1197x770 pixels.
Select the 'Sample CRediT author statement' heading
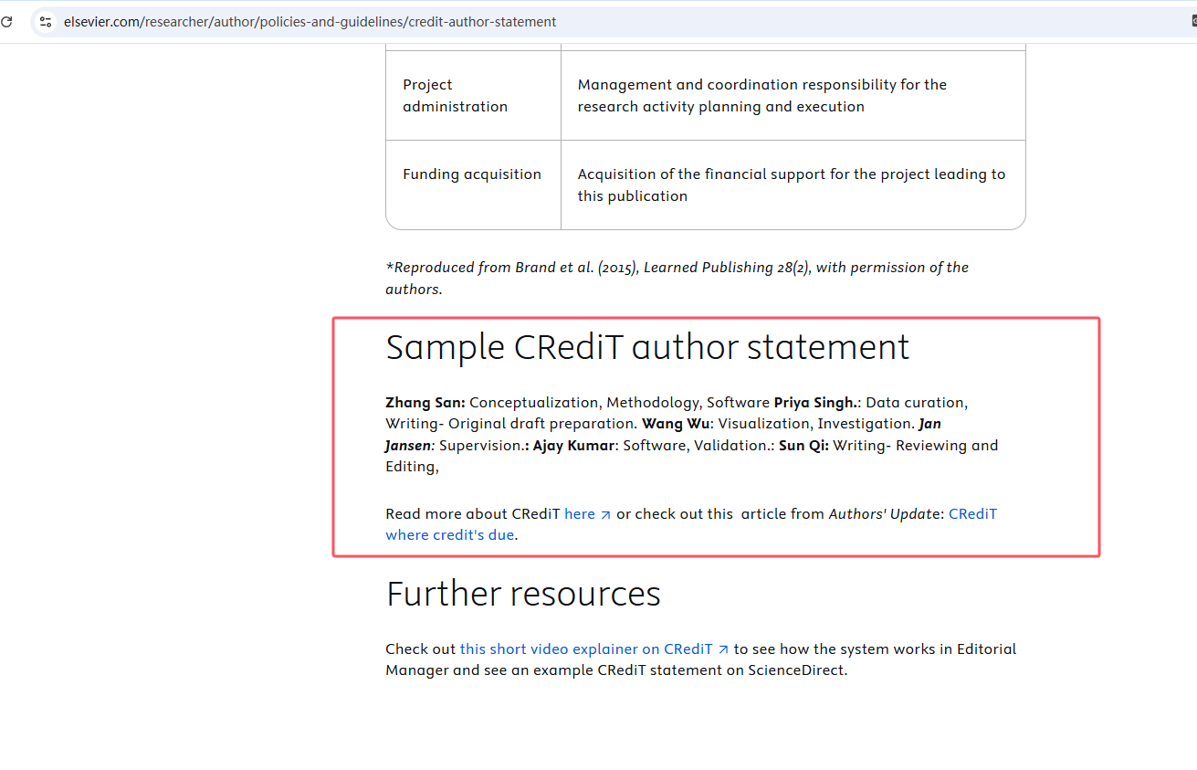(x=647, y=347)
